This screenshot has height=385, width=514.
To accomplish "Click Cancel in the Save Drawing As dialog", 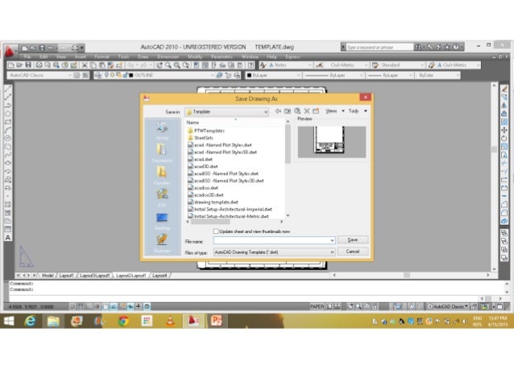I will pos(353,252).
